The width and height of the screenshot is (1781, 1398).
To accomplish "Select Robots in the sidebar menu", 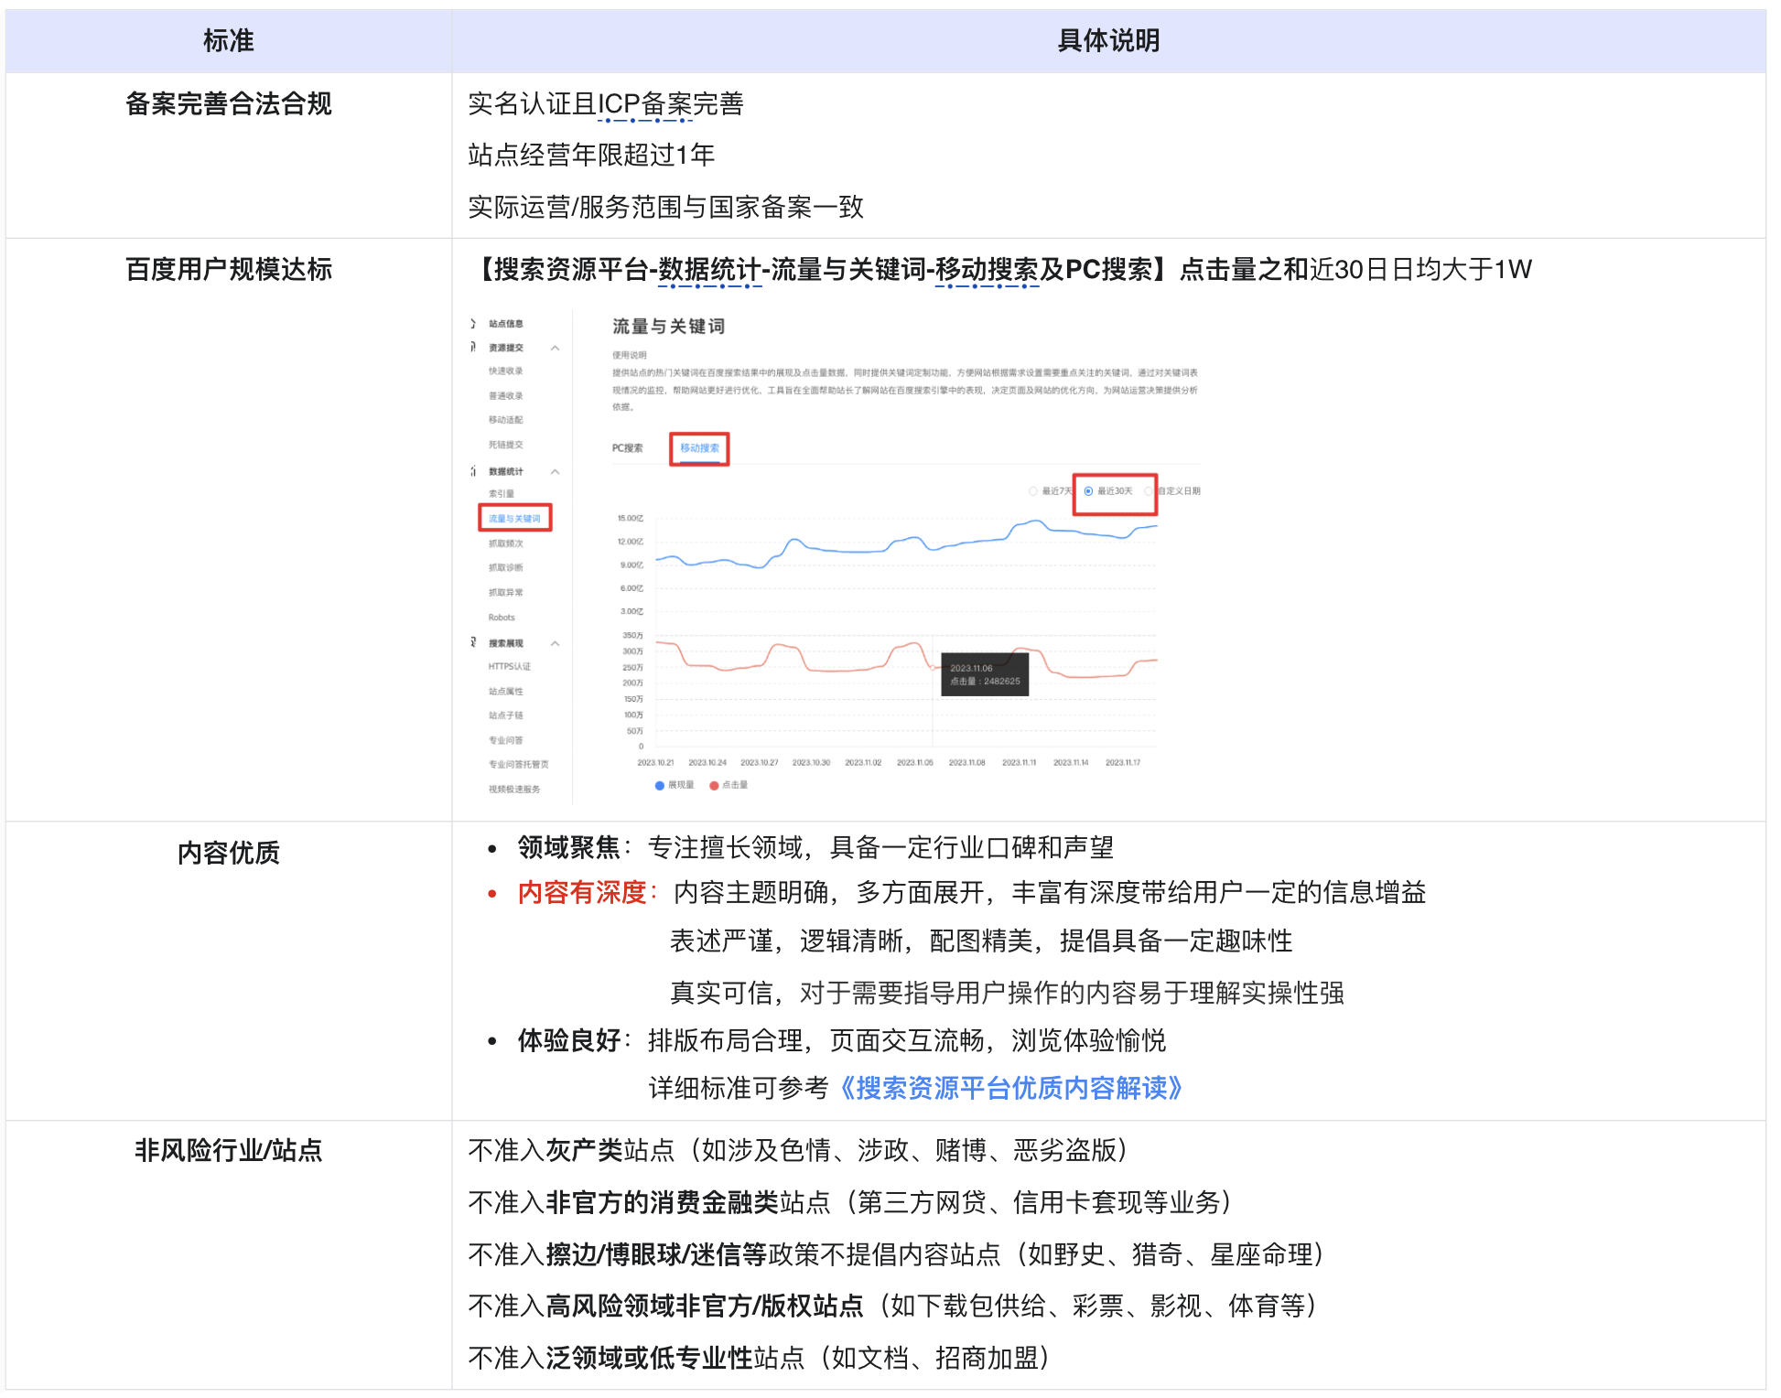I will [x=502, y=617].
